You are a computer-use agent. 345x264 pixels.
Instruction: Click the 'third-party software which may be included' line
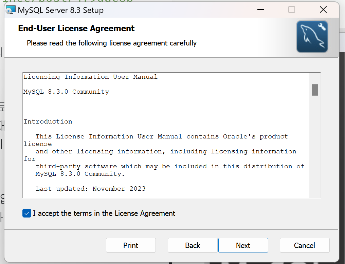(170, 166)
